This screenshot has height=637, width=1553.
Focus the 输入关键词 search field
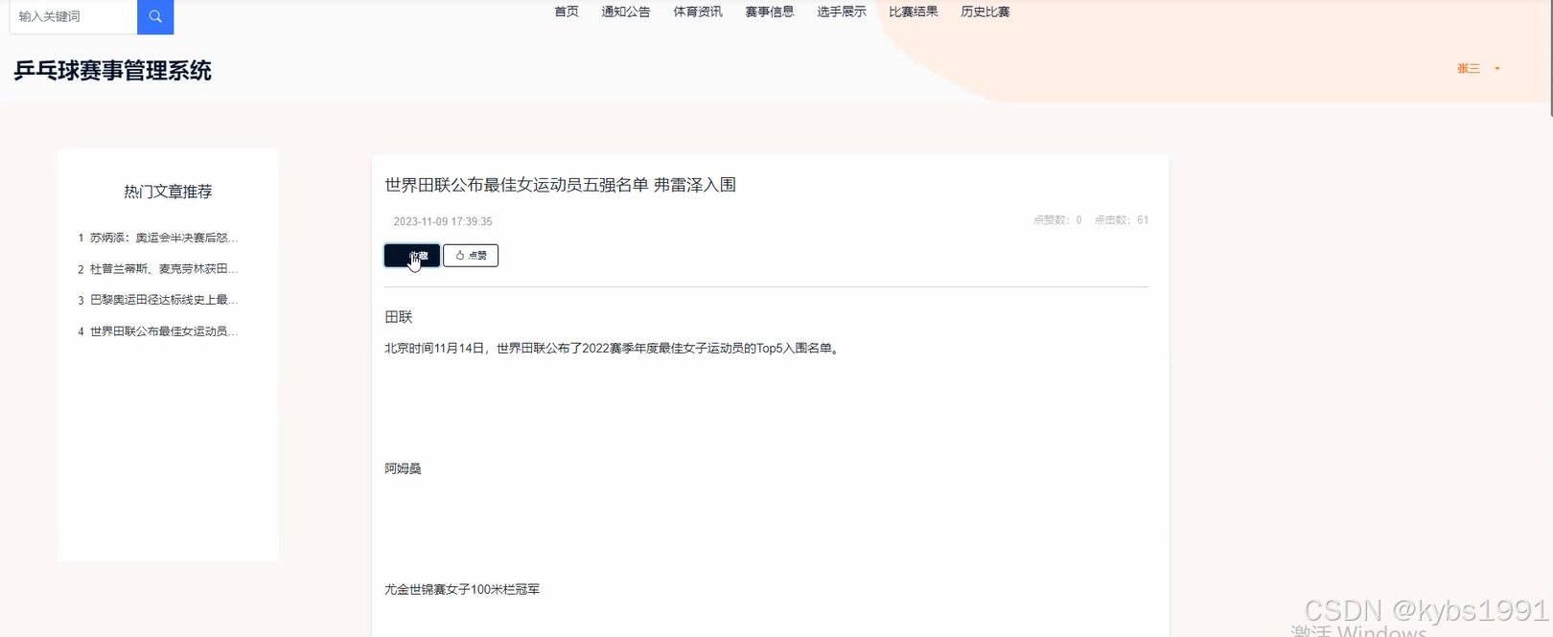(x=73, y=16)
